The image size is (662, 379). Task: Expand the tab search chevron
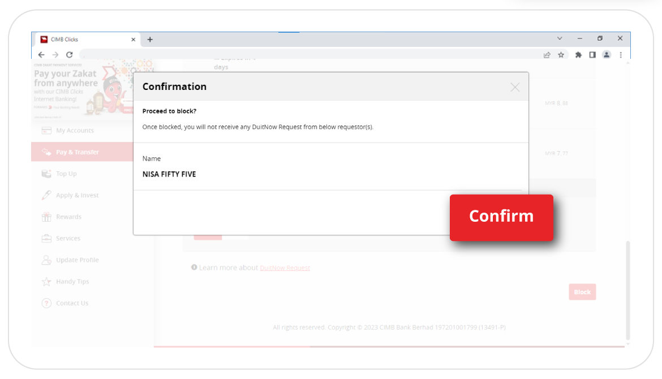[x=560, y=38]
